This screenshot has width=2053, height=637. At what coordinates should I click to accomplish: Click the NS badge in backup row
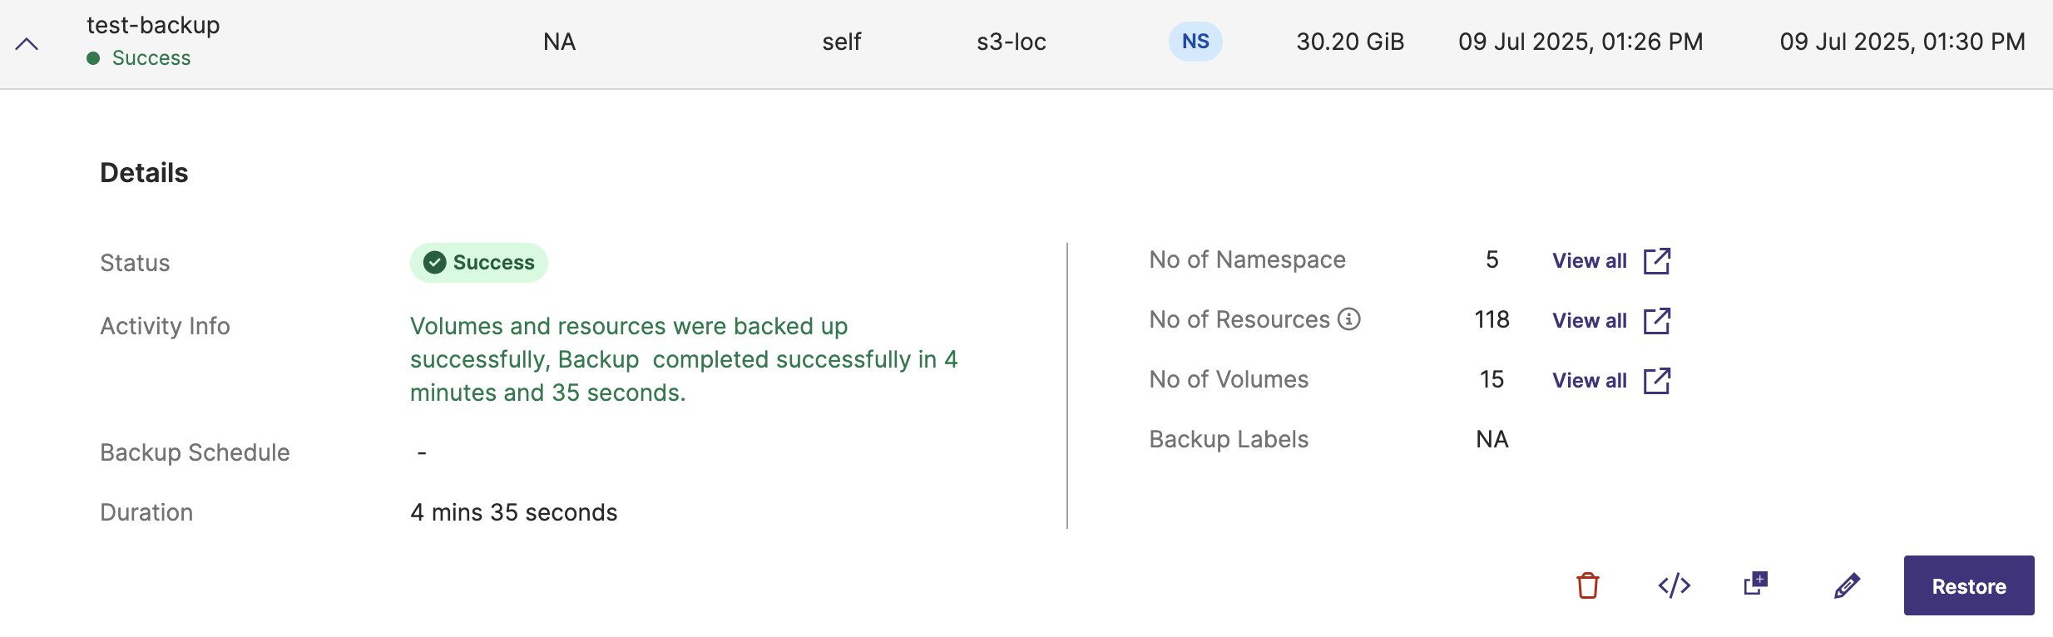coord(1195,42)
